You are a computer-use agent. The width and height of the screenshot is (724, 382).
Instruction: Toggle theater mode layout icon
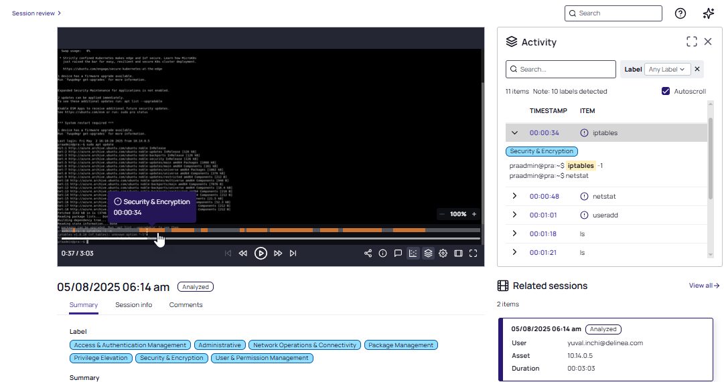tap(458, 254)
